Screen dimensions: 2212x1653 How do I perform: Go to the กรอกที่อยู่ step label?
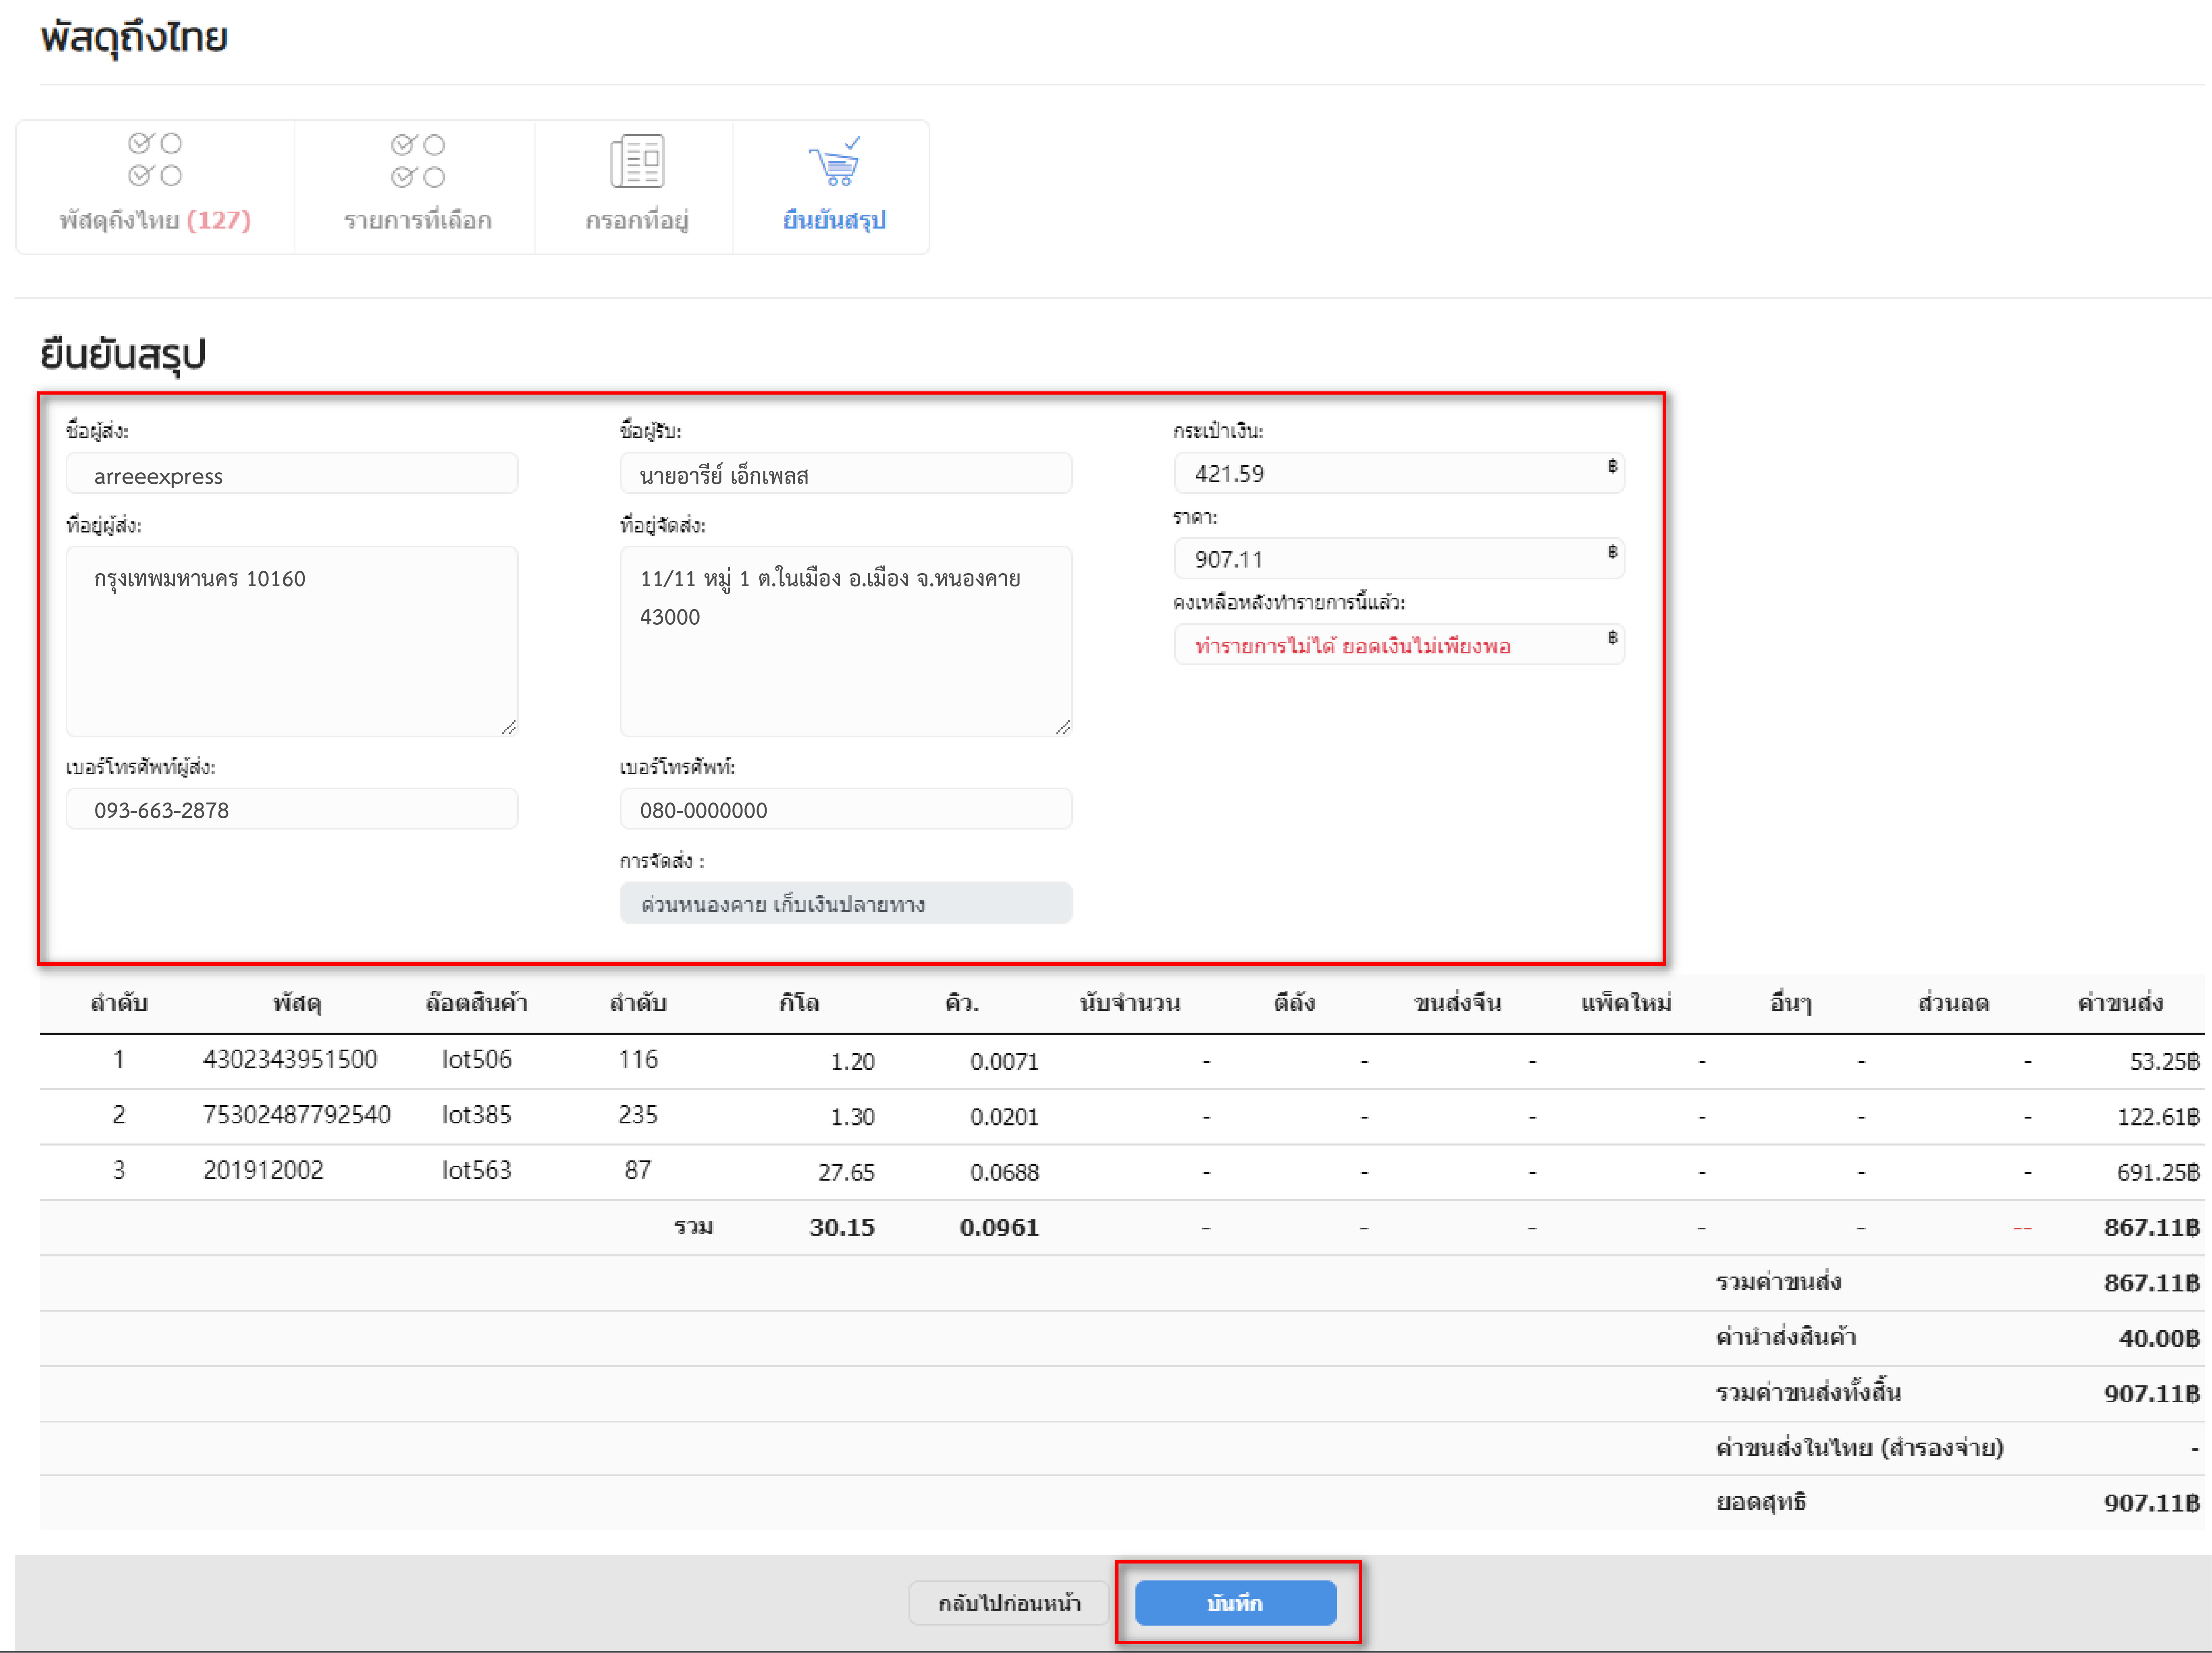pyautogui.click(x=637, y=220)
